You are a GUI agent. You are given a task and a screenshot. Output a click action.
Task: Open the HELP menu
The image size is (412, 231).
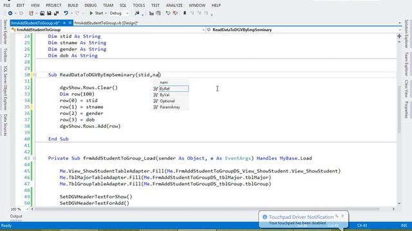pos(216,5)
